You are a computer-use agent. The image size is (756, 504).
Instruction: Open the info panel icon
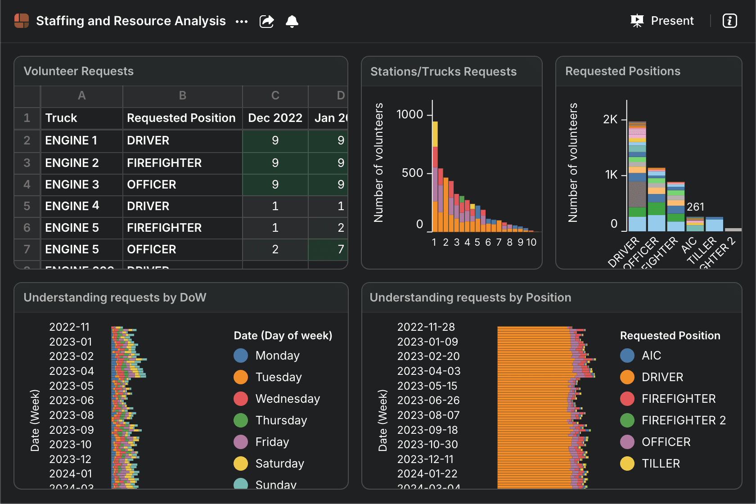pyautogui.click(x=729, y=21)
